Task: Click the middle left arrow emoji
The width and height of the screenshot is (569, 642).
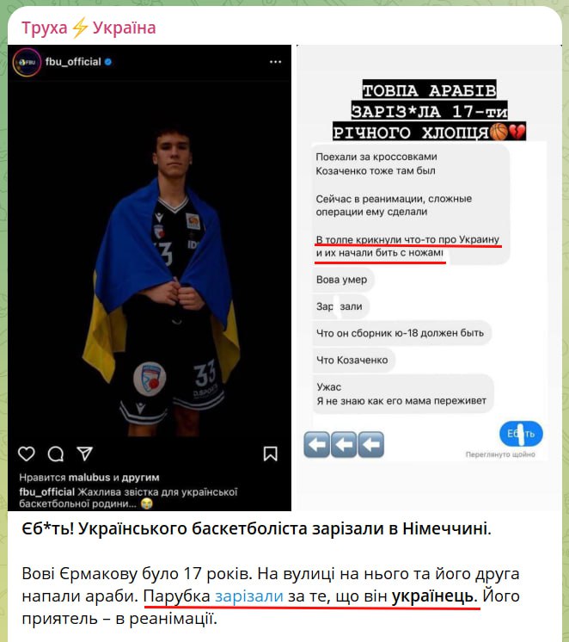Action: click(x=344, y=444)
